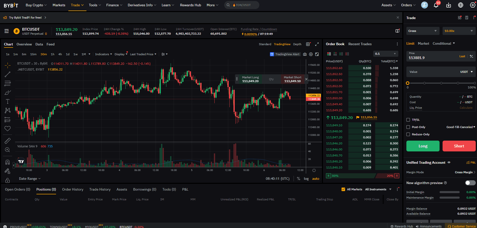Open the Funding Rate / Countdown link

[x=259, y=29]
